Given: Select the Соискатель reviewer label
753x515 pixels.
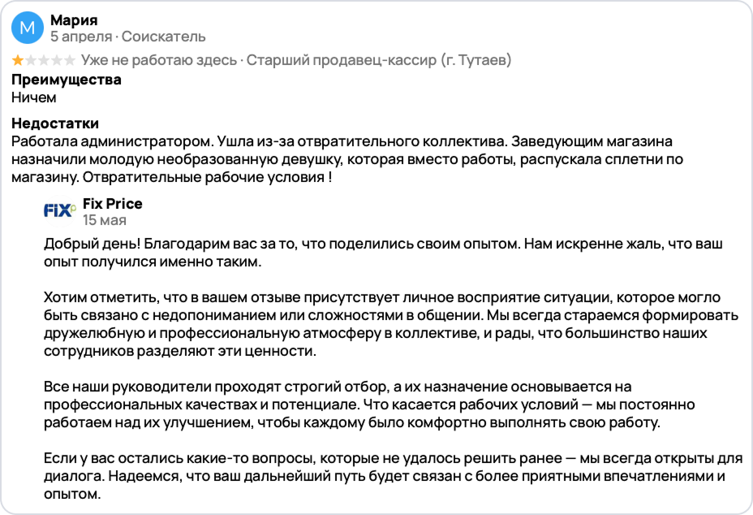Looking at the screenshot, I should click(163, 37).
